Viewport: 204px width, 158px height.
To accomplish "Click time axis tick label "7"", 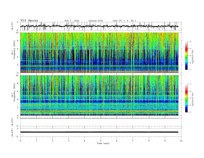I will [x=133, y=141].
